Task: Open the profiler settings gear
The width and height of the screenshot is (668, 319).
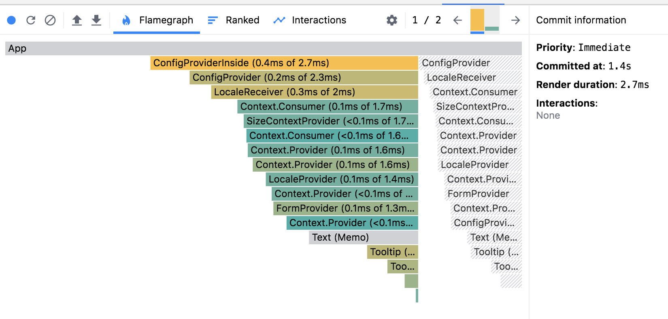Action: (391, 19)
